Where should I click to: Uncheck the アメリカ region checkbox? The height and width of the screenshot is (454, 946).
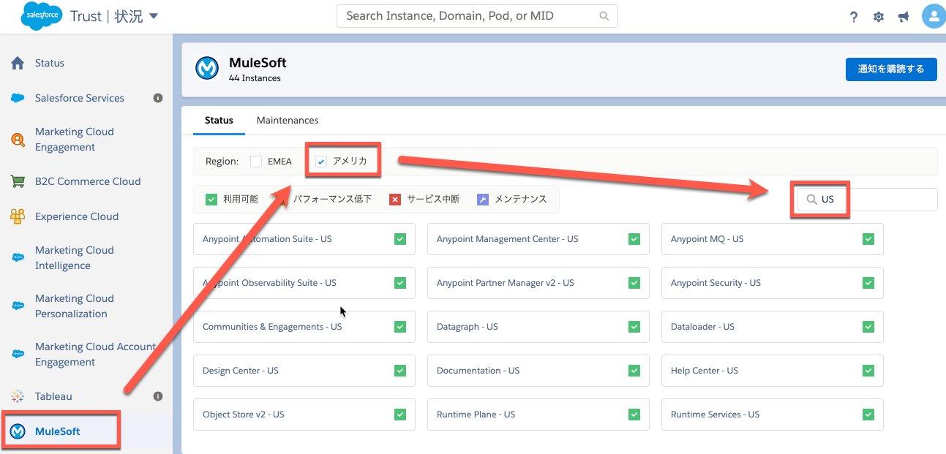coord(321,162)
